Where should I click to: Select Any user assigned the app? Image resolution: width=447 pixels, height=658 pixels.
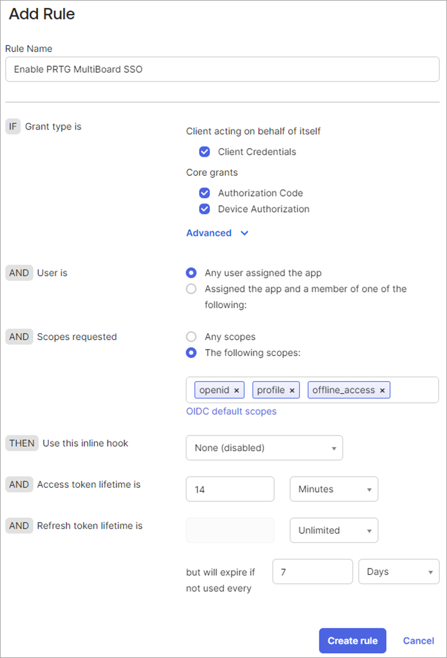point(191,273)
